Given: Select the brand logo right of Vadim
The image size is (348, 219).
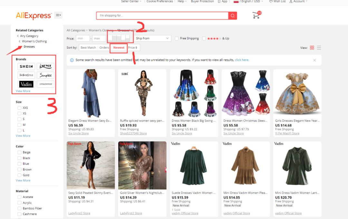Looking at the screenshot, I should tap(45, 84).
